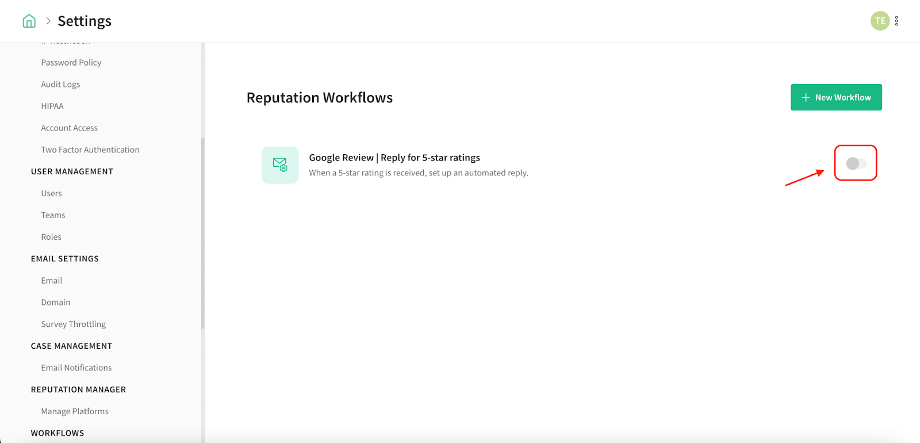Click the CASE MANAGEMENT section header

pos(71,346)
